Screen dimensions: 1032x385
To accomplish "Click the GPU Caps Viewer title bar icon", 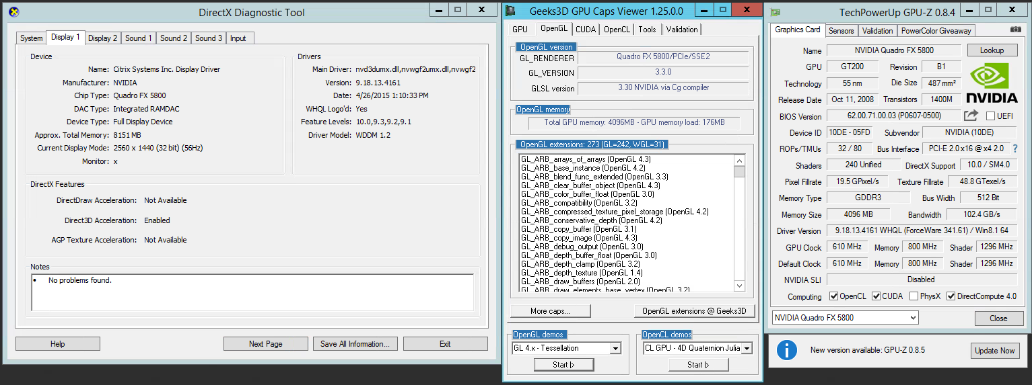I will coord(512,11).
